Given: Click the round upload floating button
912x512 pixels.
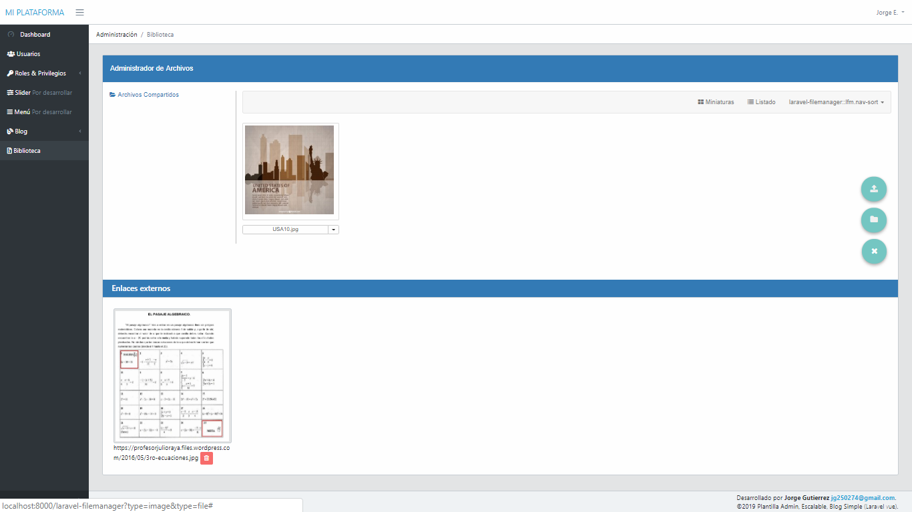Looking at the screenshot, I should point(874,189).
